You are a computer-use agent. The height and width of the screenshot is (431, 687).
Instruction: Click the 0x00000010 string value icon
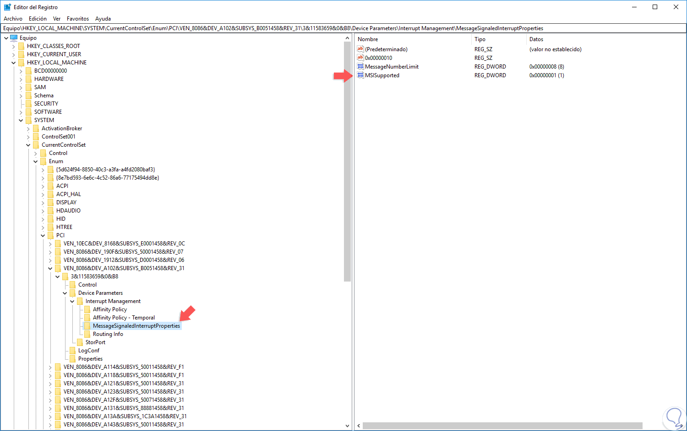tap(360, 58)
